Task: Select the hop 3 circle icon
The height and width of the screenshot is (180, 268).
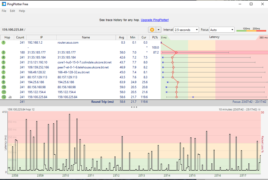Action: pyautogui.click(x=3, y=52)
